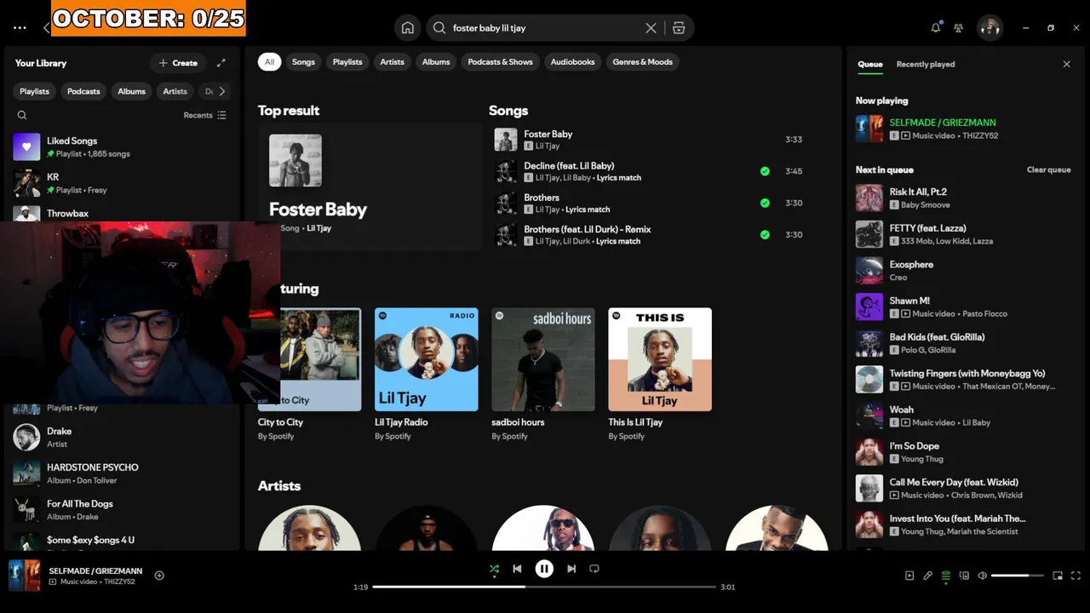Open the Home icon in the top bar
This screenshot has width=1090, height=613.
click(408, 28)
